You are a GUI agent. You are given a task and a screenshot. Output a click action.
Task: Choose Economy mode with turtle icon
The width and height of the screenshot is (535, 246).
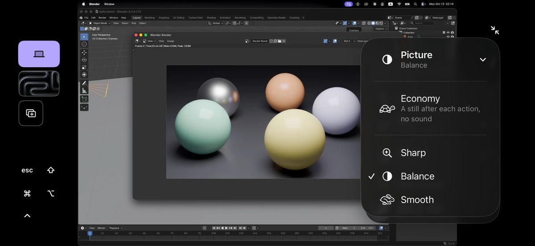click(x=430, y=108)
